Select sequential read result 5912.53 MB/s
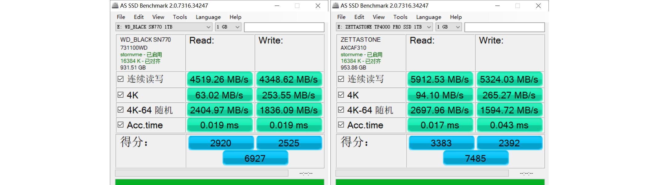 click(x=440, y=79)
